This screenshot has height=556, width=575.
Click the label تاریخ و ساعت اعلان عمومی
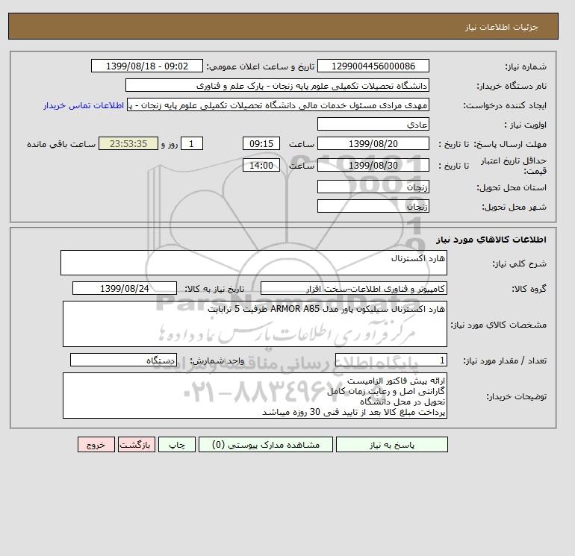click(x=261, y=66)
